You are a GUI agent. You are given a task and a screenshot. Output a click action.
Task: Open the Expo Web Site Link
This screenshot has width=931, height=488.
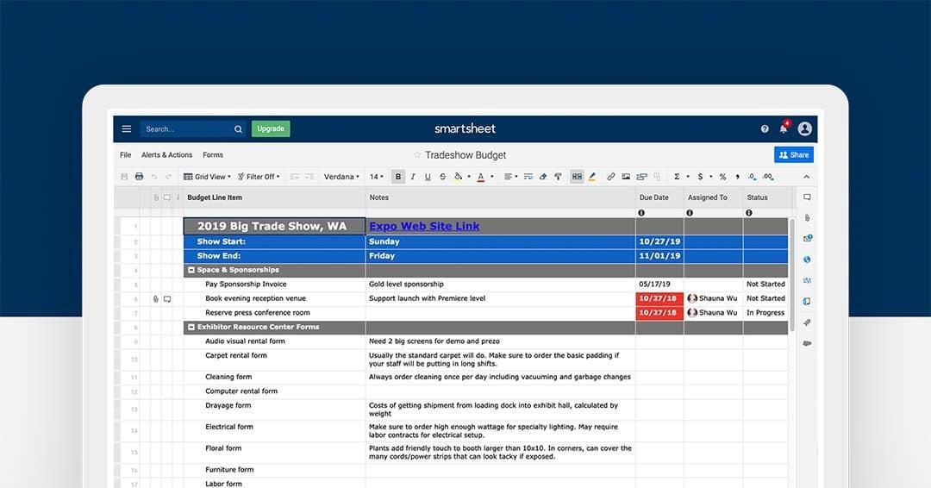[x=424, y=226]
